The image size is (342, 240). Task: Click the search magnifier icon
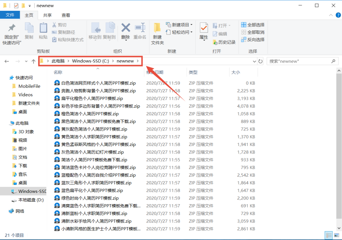[333, 61]
